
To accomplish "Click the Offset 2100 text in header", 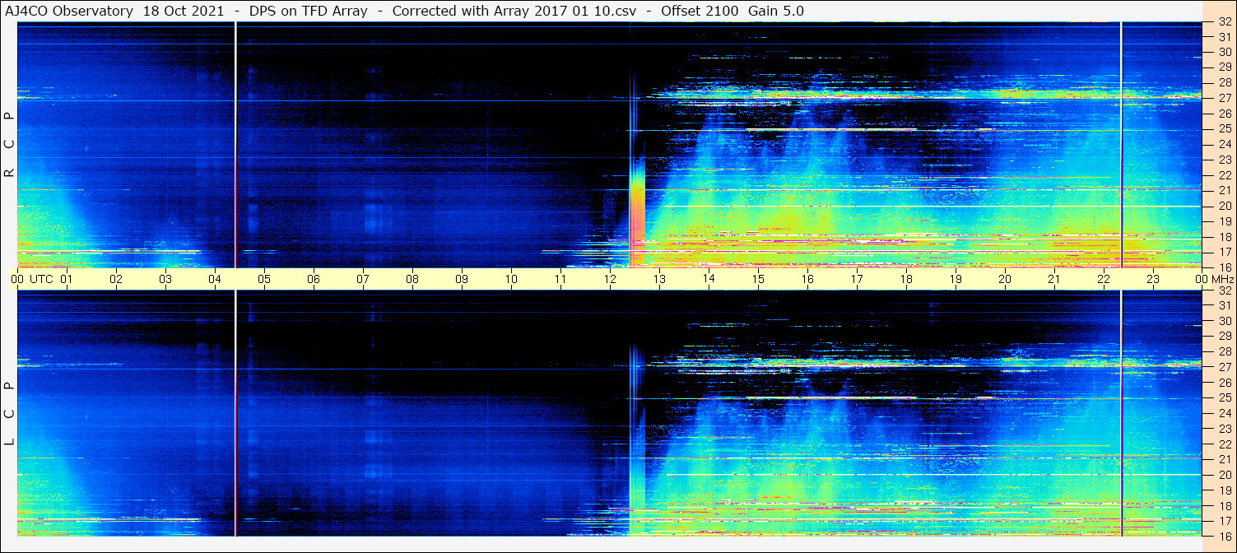I will [x=700, y=11].
